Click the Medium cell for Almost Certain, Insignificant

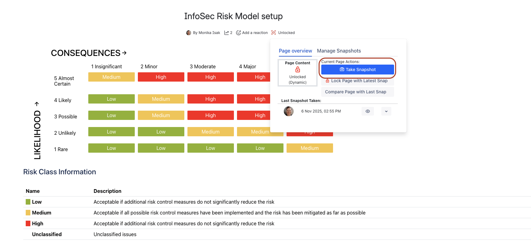click(x=111, y=77)
